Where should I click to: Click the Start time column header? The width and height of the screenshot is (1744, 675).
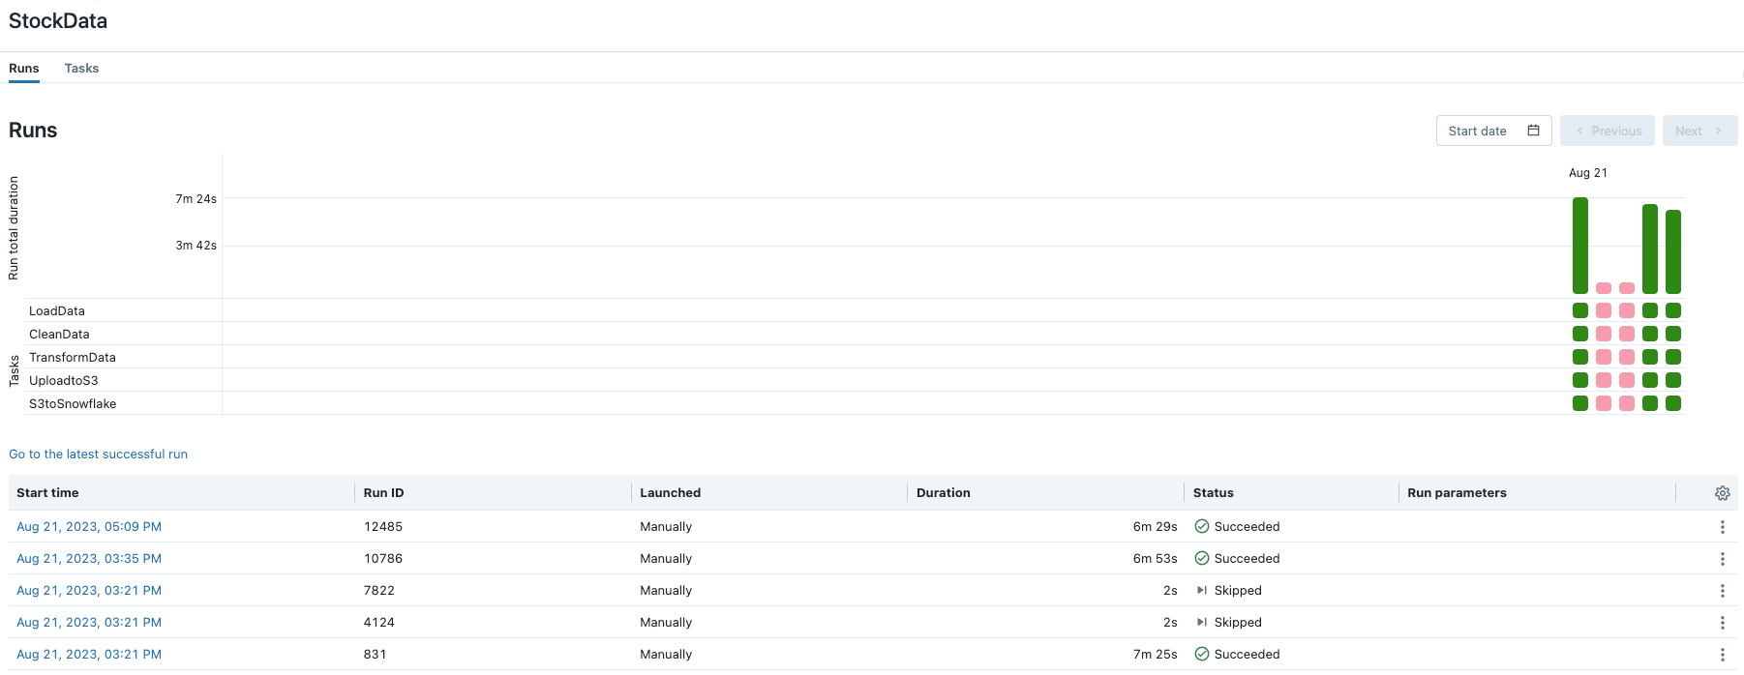coord(47,493)
